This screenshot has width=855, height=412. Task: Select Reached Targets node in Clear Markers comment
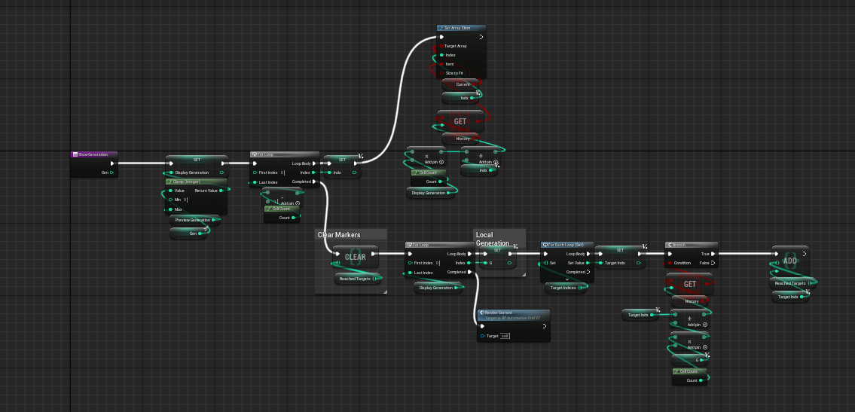[x=358, y=279]
